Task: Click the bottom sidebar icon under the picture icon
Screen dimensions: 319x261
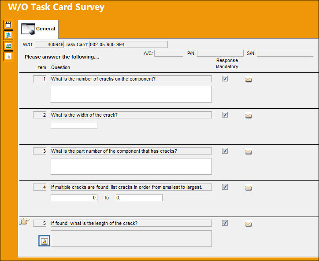Action: pyautogui.click(x=8, y=56)
